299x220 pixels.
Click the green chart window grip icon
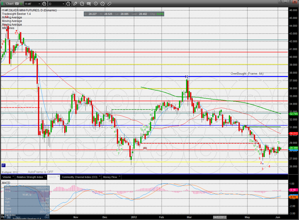(x=3, y=4)
